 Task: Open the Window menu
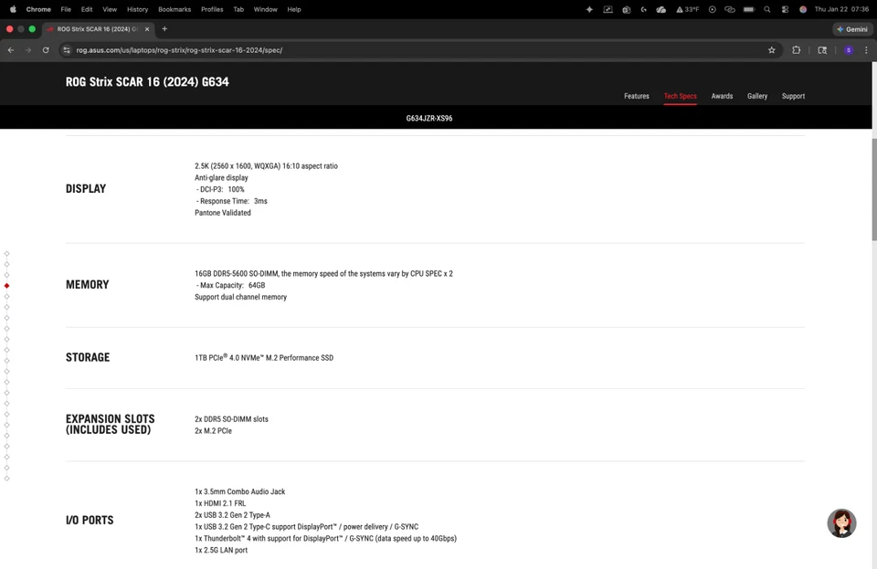(x=266, y=9)
